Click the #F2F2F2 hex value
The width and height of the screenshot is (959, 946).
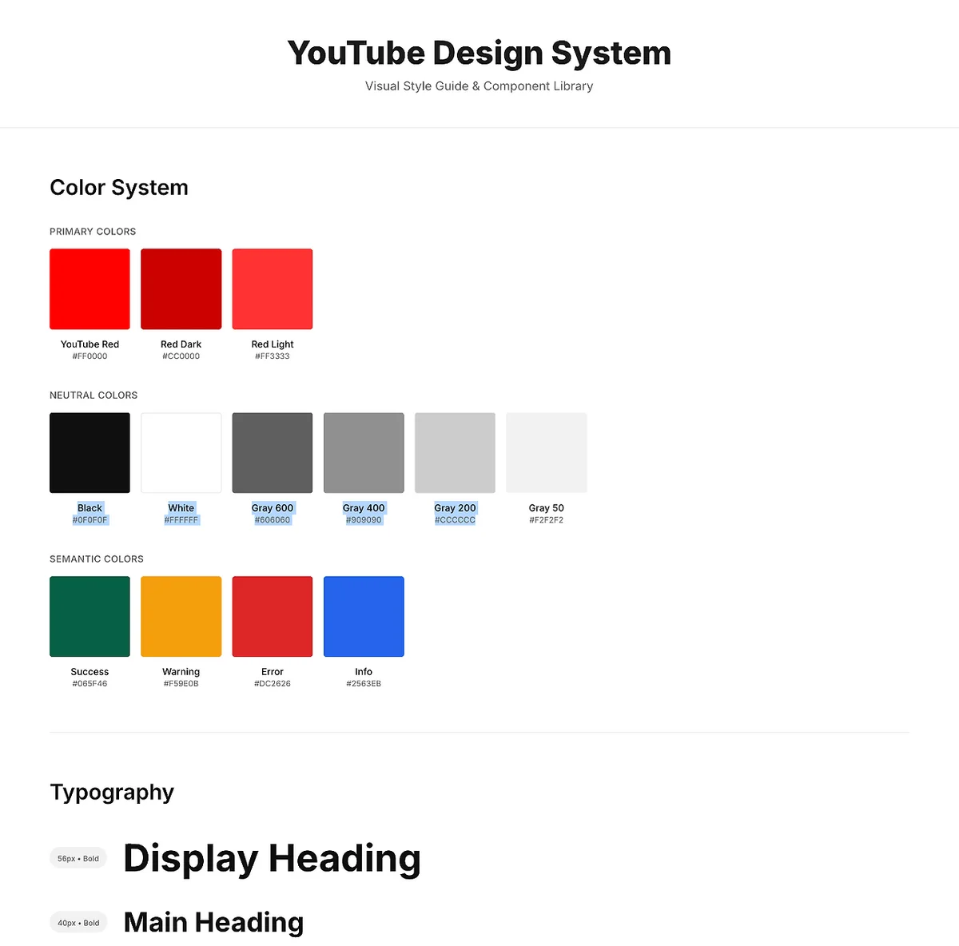(547, 520)
